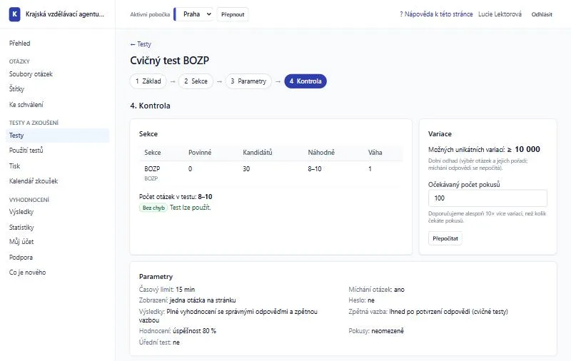This screenshot has height=361, width=571.
Task: Go to step 3 Parametry
Action: (x=248, y=81)
